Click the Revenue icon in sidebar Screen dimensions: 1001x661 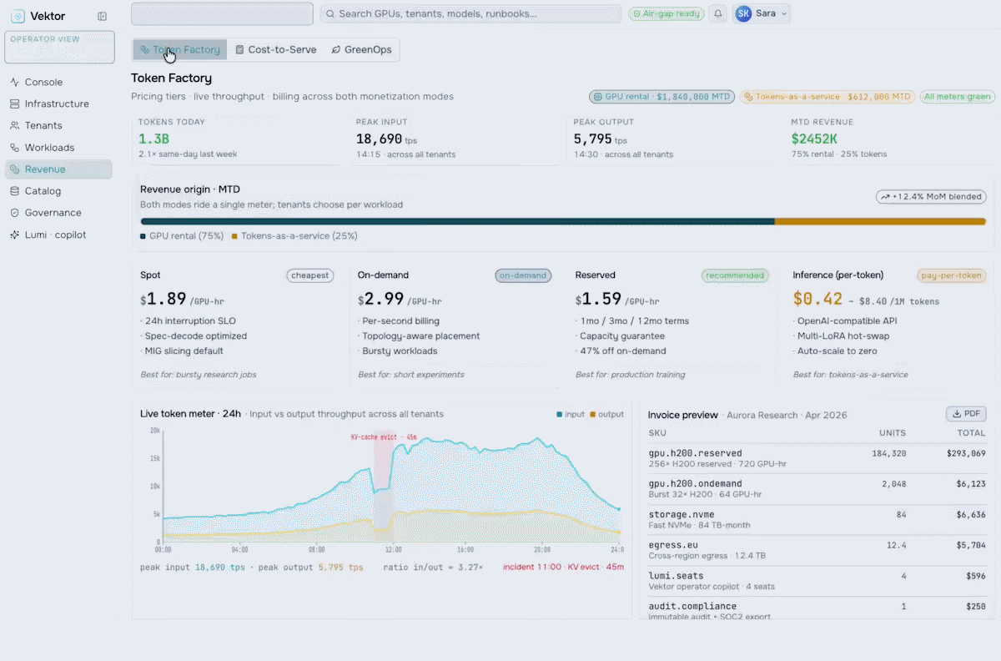15,169
